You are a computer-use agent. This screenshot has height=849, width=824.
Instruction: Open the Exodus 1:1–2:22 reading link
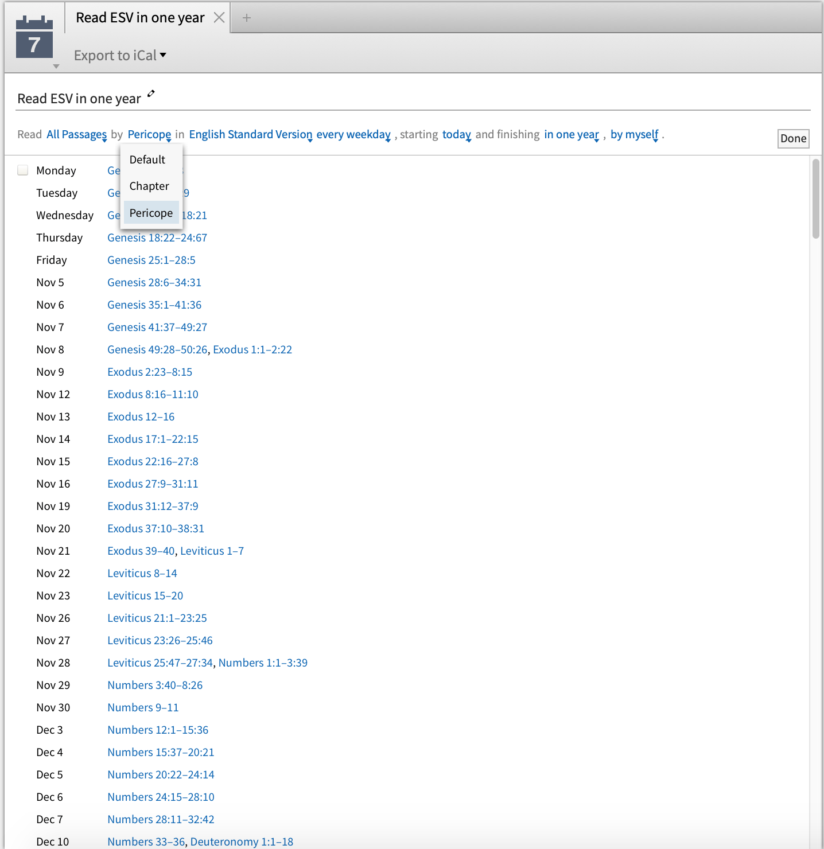pyautogui.click(x=252, y=349)
